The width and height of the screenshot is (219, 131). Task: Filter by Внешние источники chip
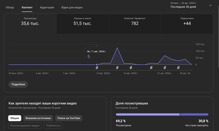pyautogui.click(x=38, y=118)
